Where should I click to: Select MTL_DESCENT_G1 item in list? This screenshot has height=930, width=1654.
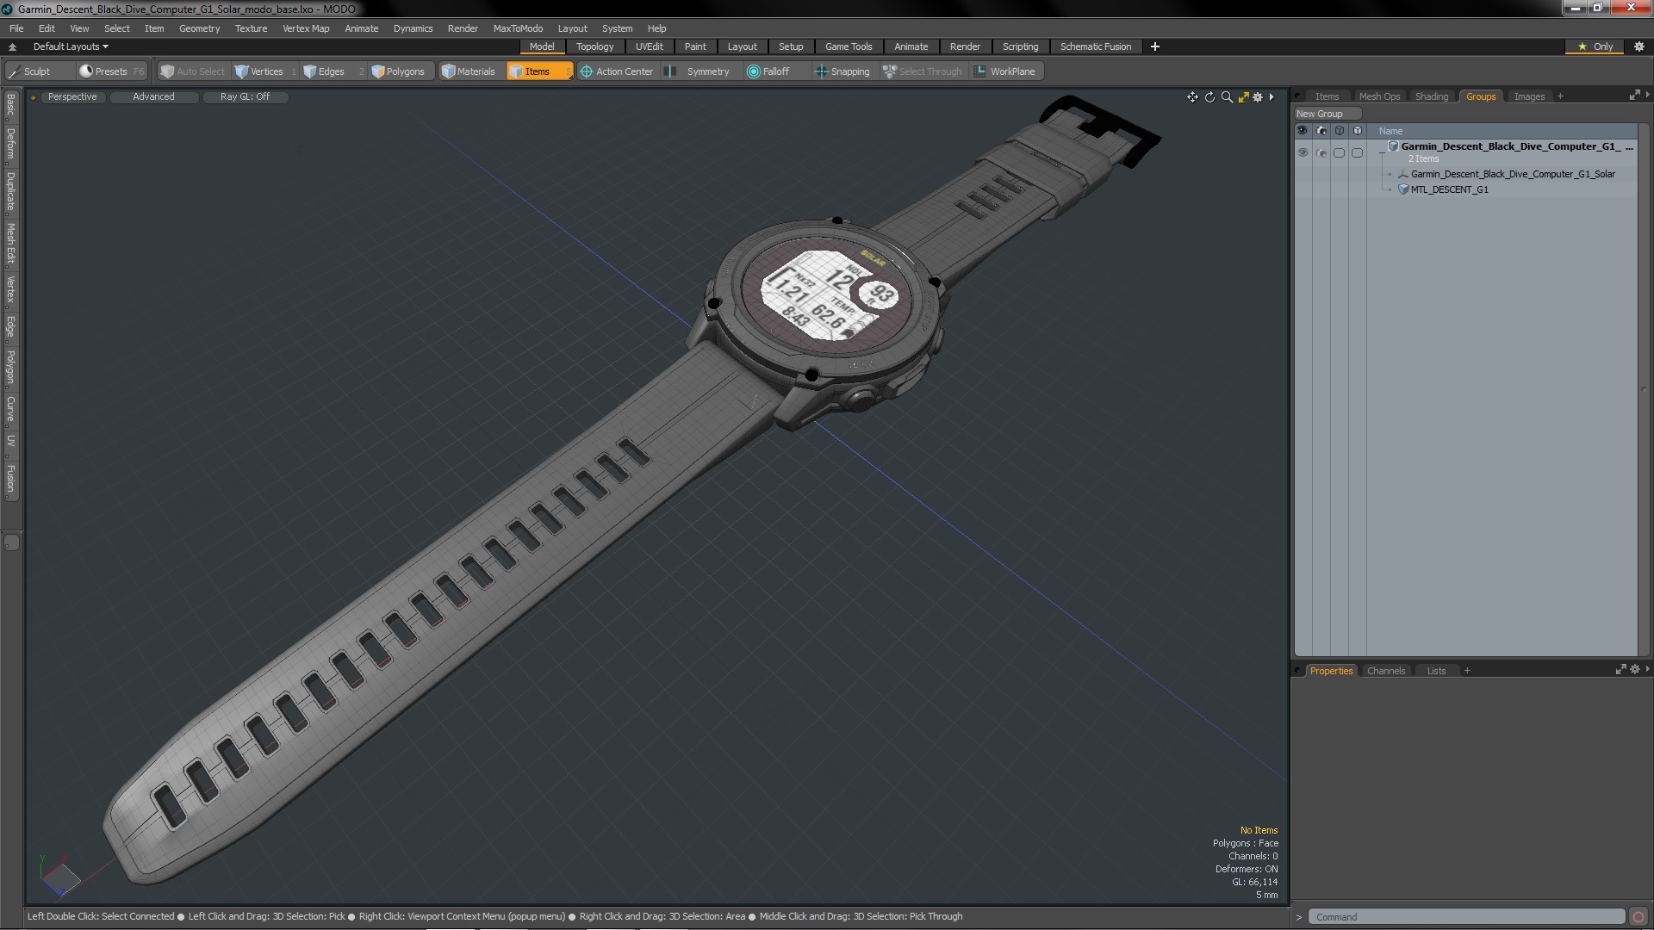(1449, 189)
